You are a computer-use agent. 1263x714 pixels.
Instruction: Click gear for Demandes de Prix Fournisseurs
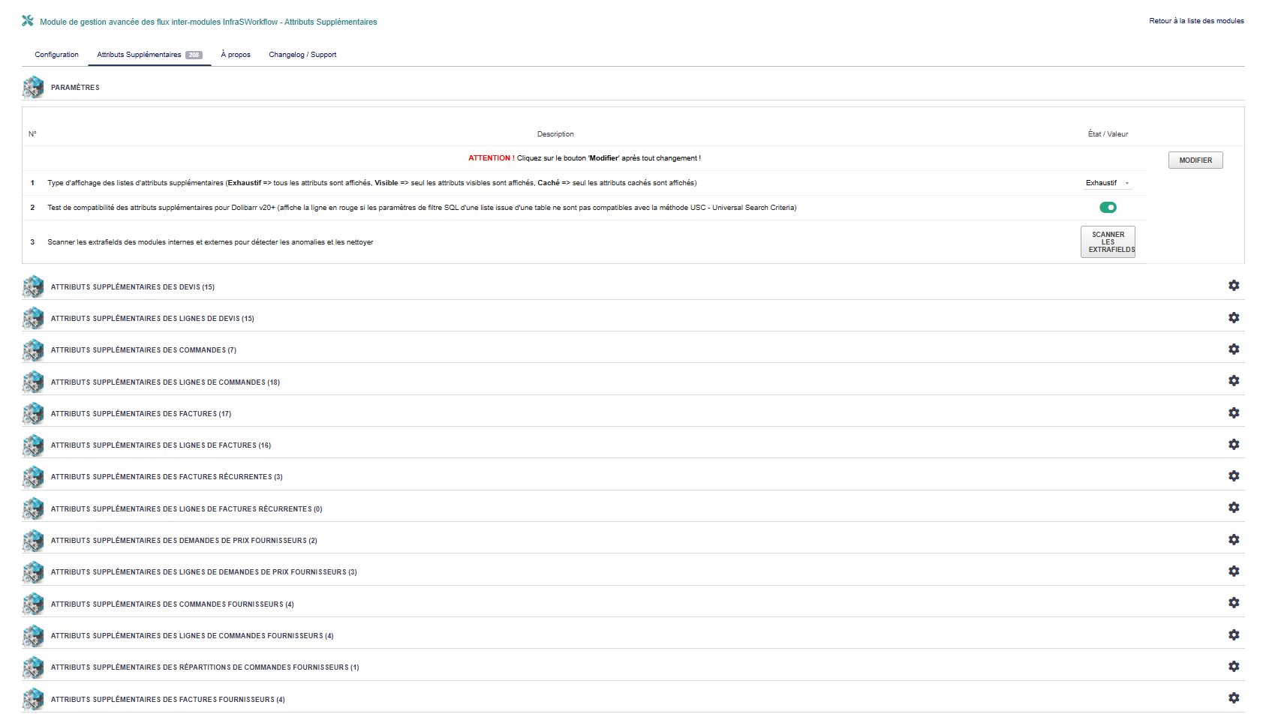point(1233,540)
